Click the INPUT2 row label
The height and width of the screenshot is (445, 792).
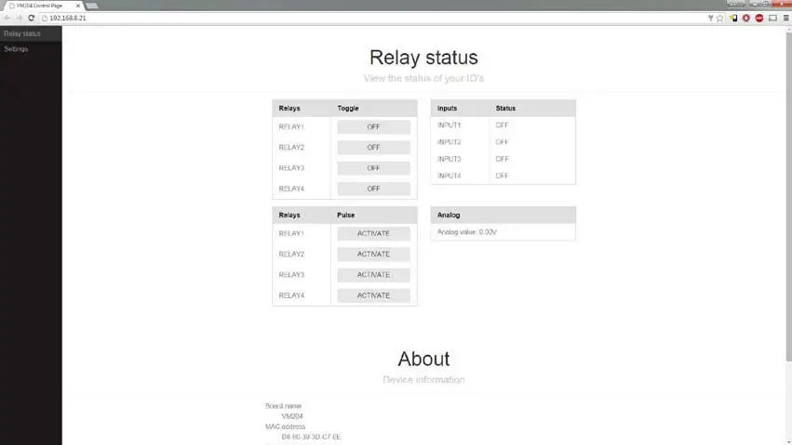click(449, 142)
